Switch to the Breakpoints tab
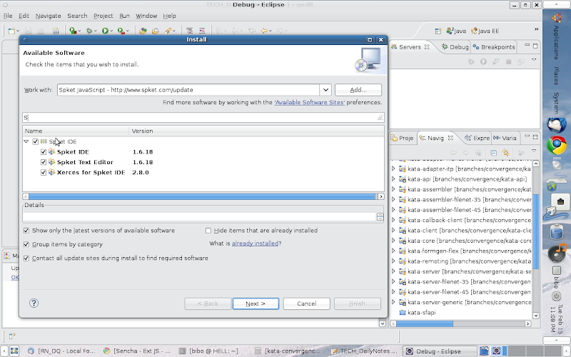This screenshot has height=357, width=571. 494,47
